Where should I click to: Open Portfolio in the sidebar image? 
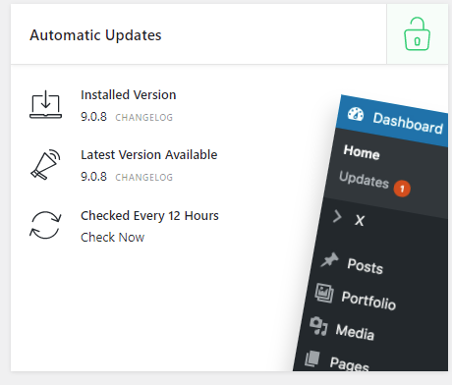(x=368, y=301)
